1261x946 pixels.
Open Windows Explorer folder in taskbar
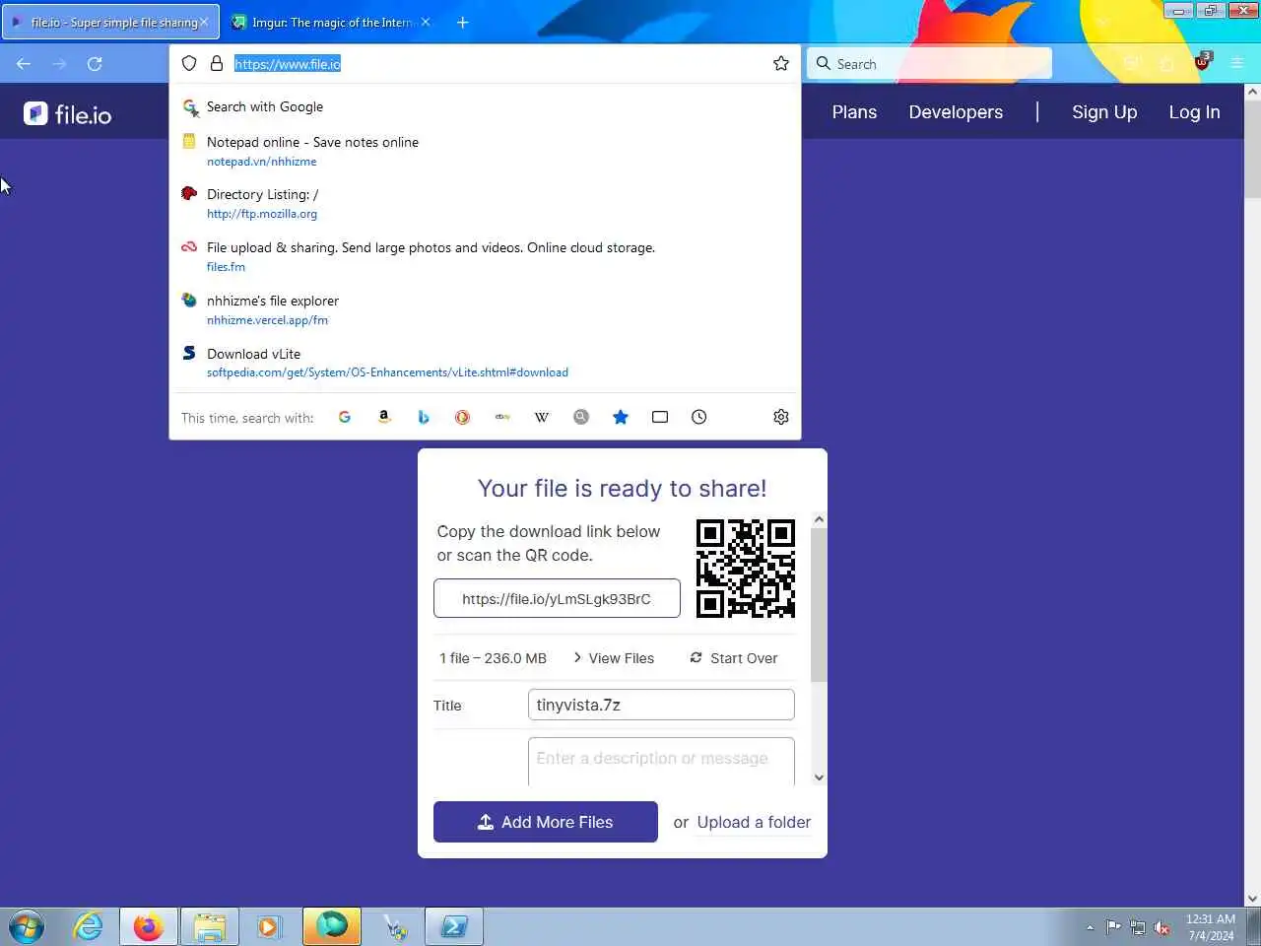pyautogui.click(x=209, y=927)
